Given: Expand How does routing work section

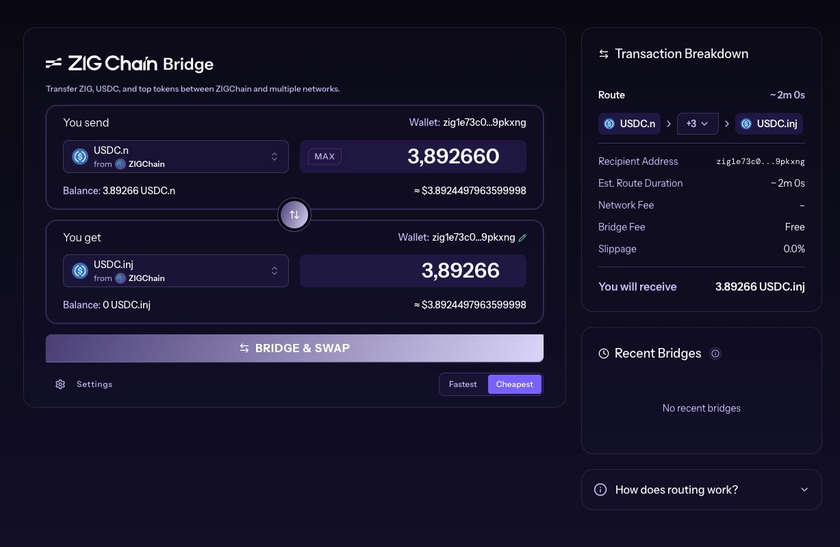Looking at the screenshot, I should pyautogui.click(x=702, y=490).
